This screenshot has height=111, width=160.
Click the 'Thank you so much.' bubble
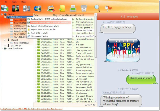[x=141, y=79]
